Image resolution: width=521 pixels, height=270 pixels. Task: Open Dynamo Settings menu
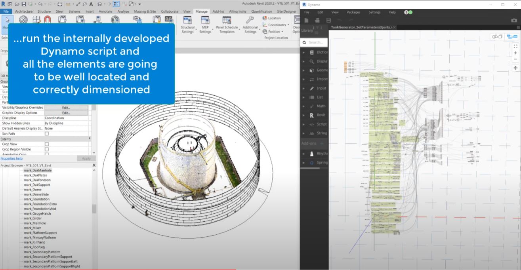374,12
